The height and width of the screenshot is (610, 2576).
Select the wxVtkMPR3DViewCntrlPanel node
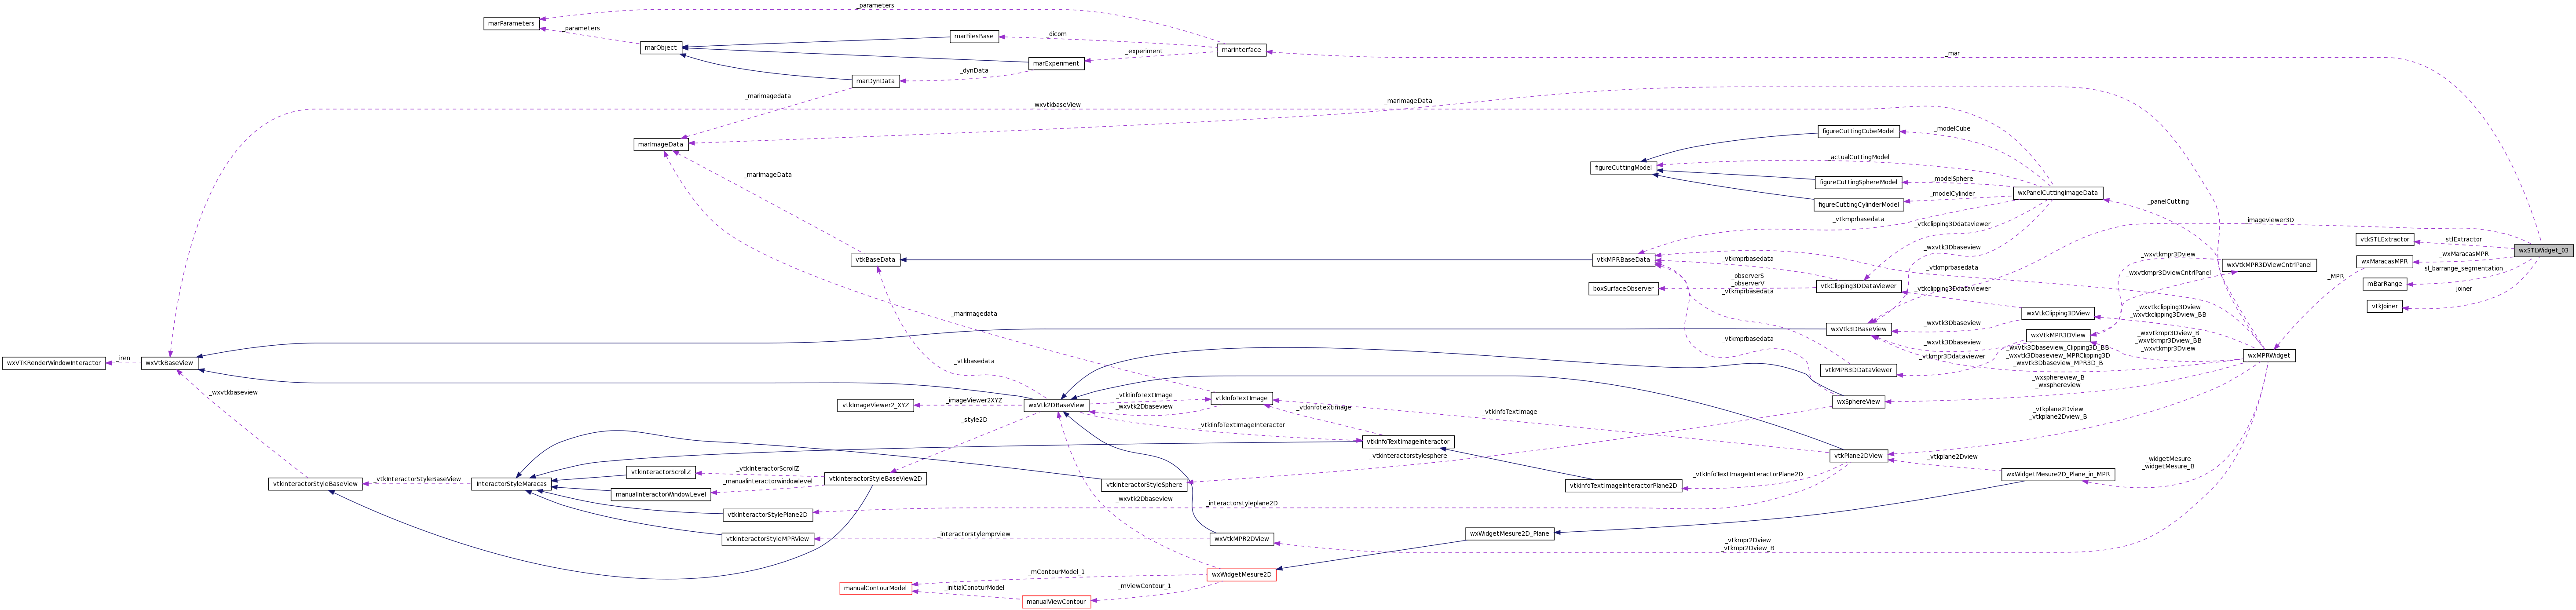pos(2269,265)
